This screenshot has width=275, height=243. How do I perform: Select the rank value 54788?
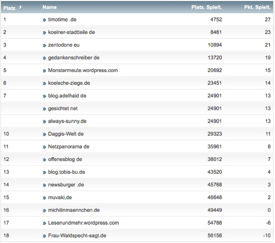[215, 223]
